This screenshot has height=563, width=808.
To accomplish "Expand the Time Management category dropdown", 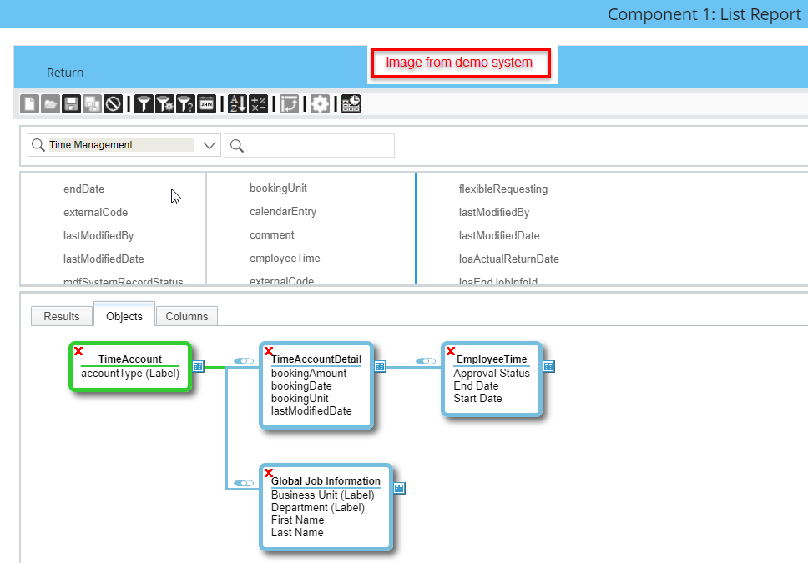I will (x=210, y=146).
